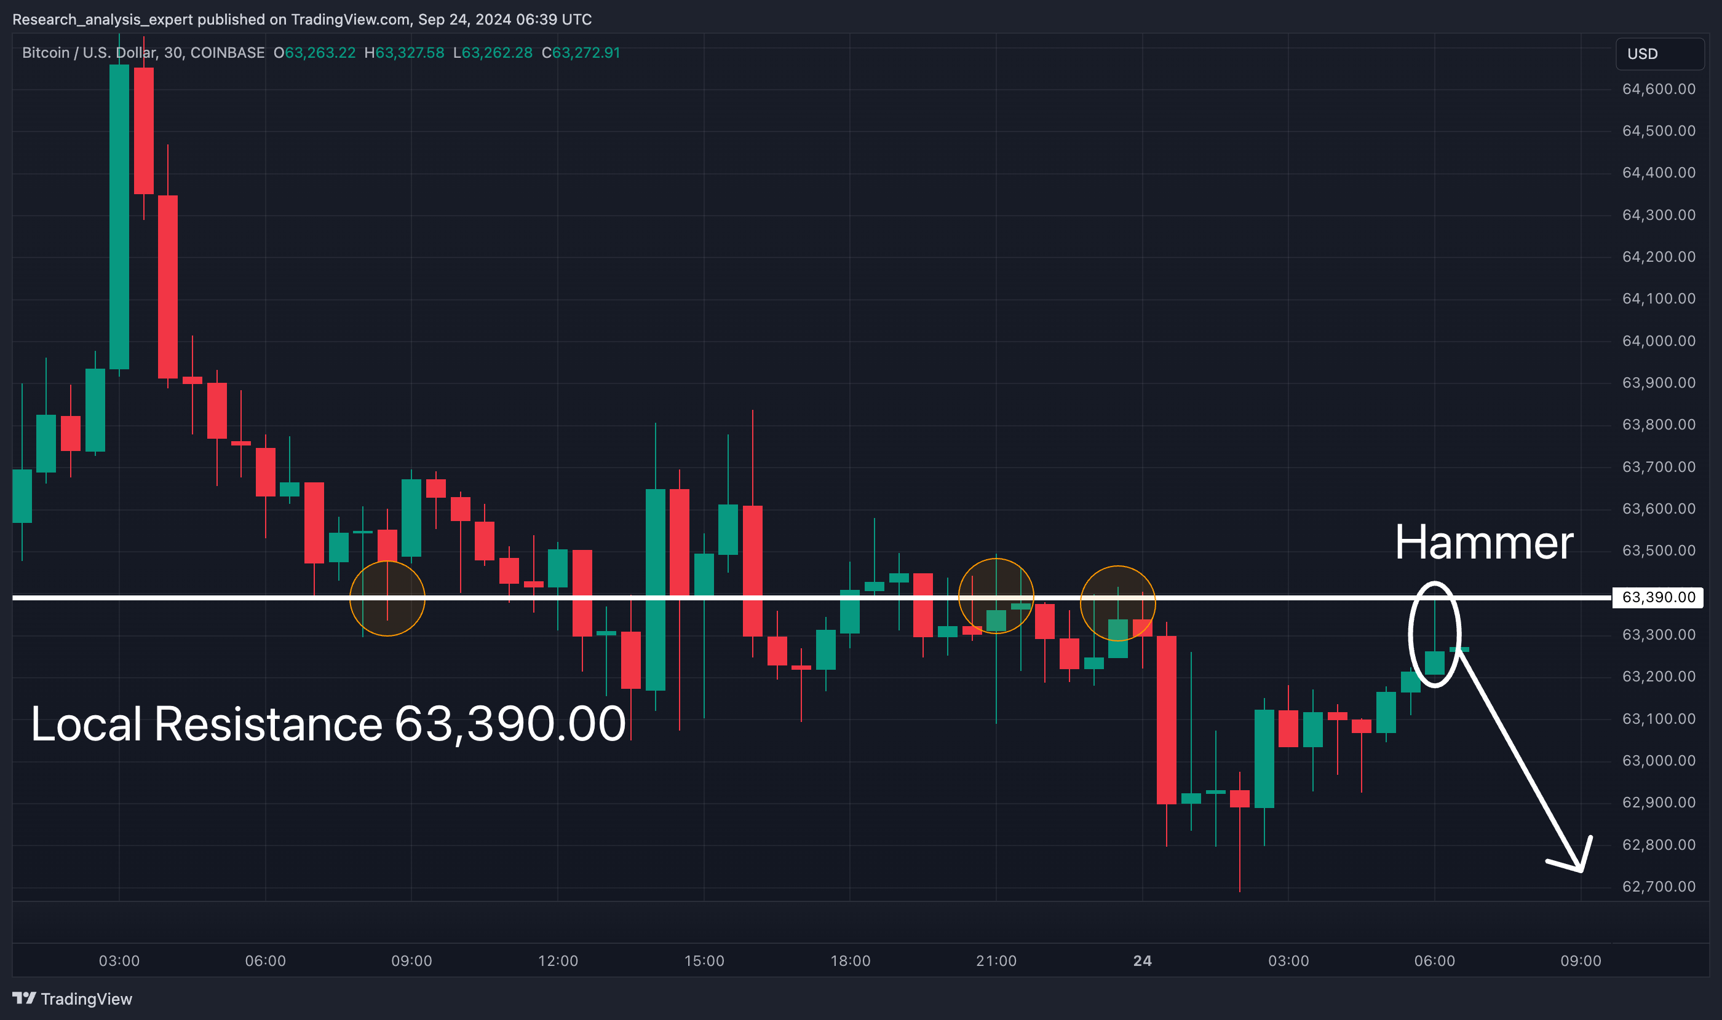Click the leftmost orange circle marker
The image size is (1722, 1020).
[387, 598]
